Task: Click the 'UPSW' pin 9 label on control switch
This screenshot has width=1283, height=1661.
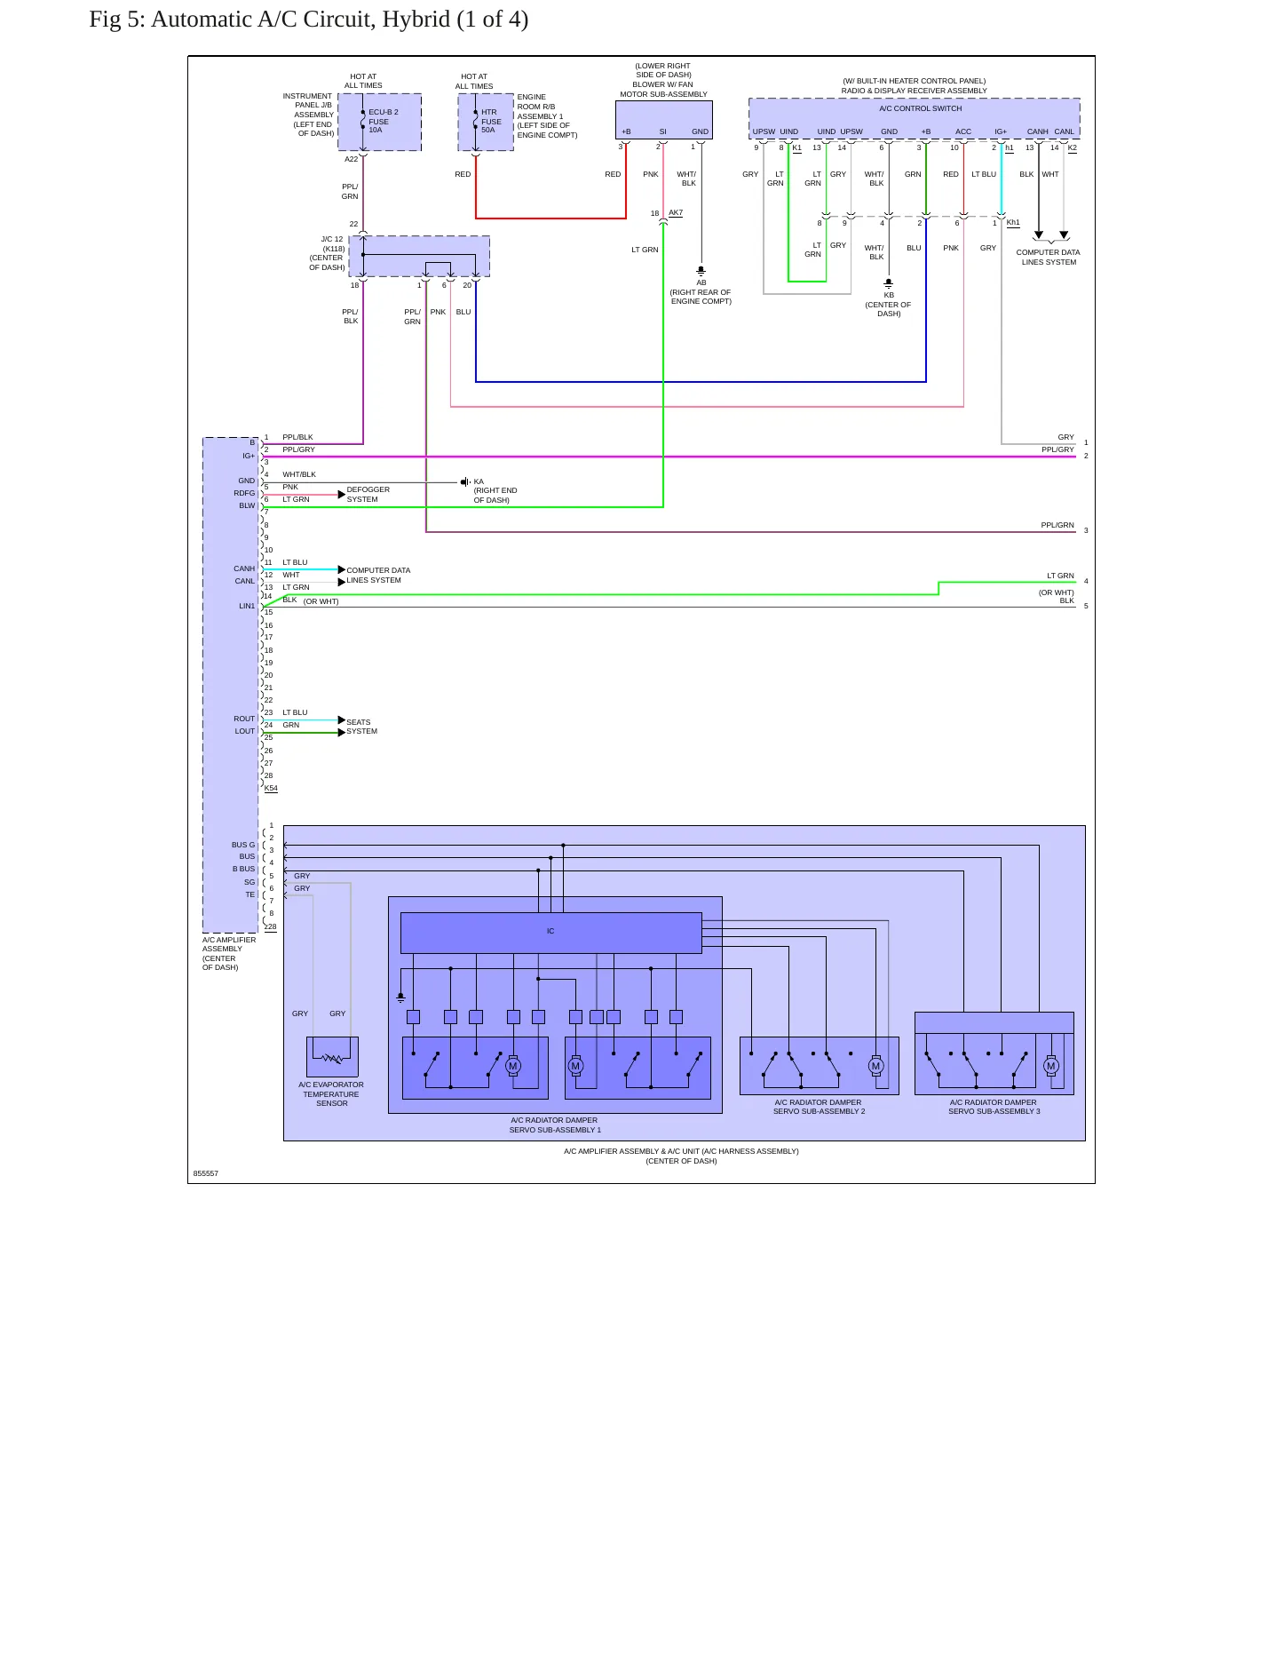Action: click(x=764, y=131)
